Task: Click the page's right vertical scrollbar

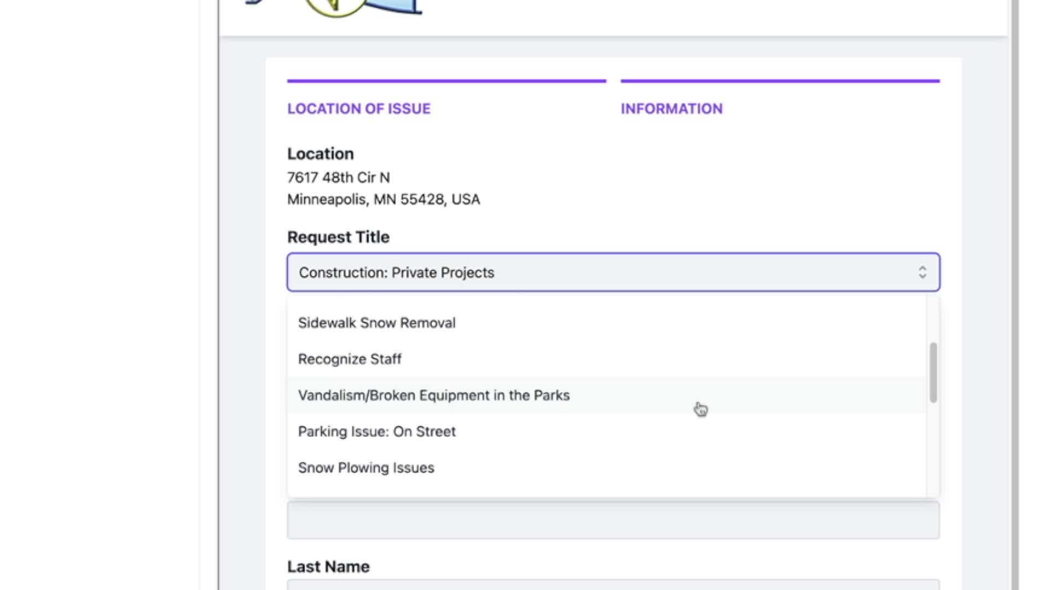Action: tap(1013, 295)
